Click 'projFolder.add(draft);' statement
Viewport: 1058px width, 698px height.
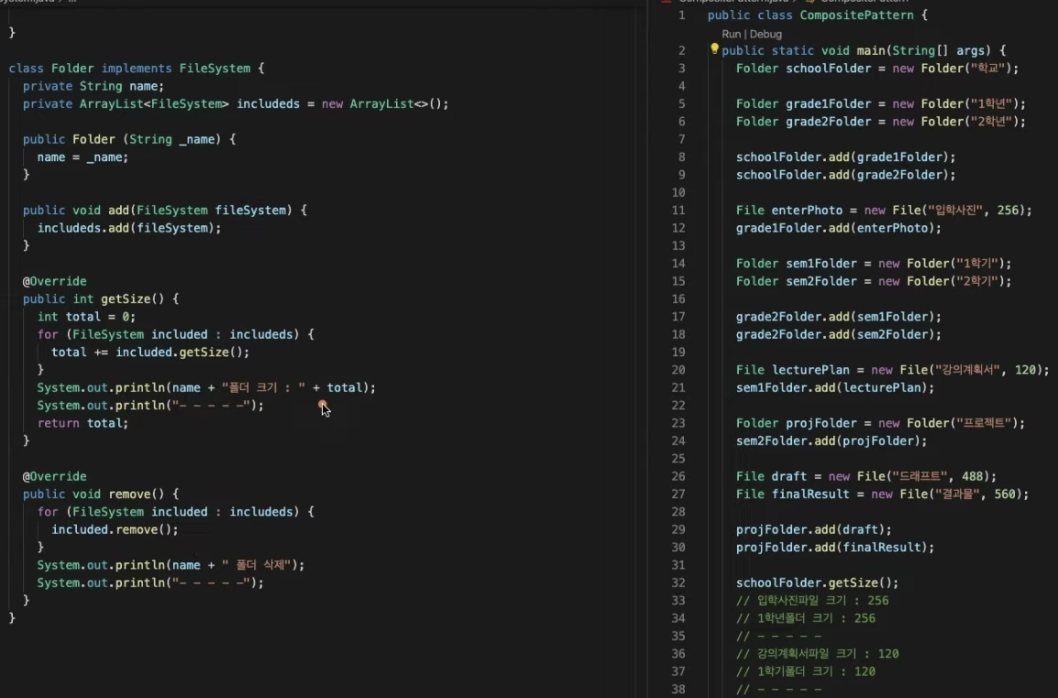tap(814, 529)
